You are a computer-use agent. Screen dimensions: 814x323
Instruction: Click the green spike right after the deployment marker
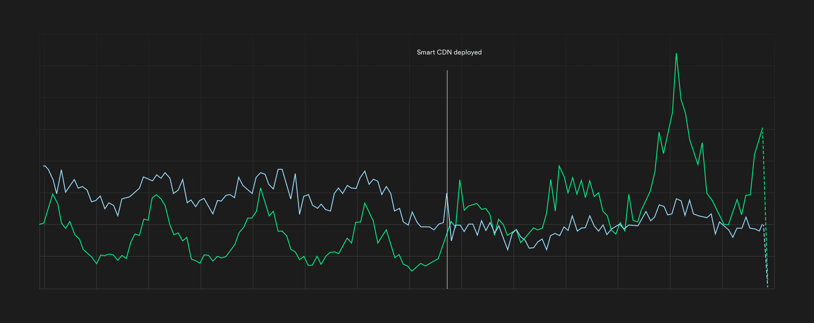tap(460, 180)
